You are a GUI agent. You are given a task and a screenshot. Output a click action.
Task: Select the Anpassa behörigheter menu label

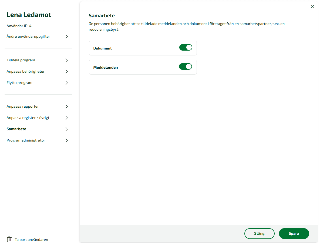click(25, 72)
